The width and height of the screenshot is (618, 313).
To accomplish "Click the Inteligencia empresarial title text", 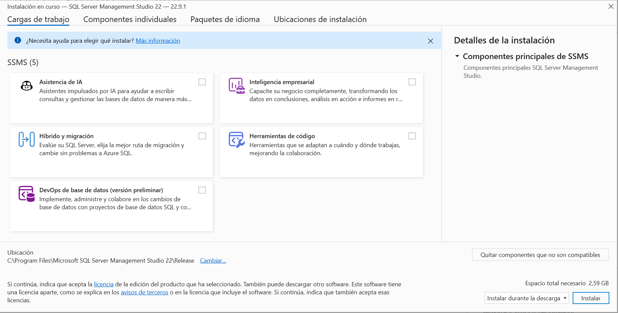I will click(282, 82).
